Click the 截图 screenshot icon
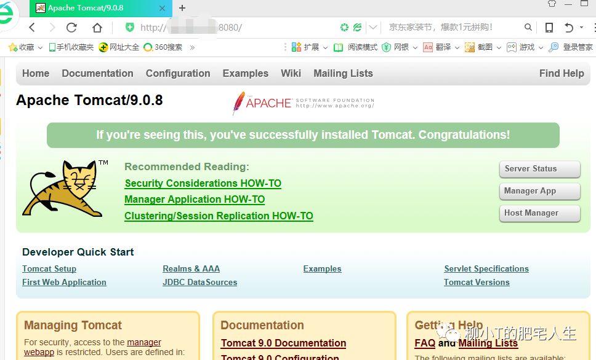The height and width of the screenshot is (360, 596). point(470,47)
